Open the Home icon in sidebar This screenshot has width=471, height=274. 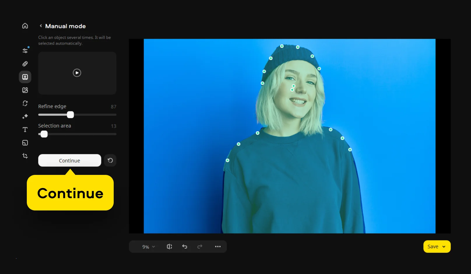(25, 26)
